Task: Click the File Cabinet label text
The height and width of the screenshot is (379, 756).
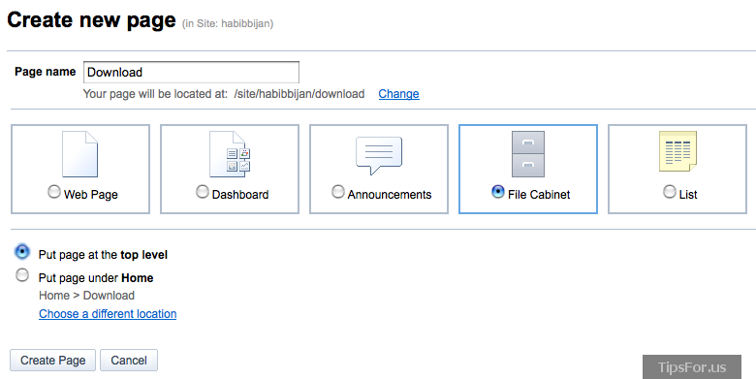Action: (x=539, y=195)
